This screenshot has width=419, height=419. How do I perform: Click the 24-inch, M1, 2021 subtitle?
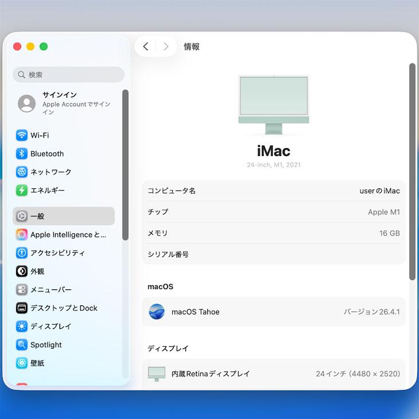point(274,165)
